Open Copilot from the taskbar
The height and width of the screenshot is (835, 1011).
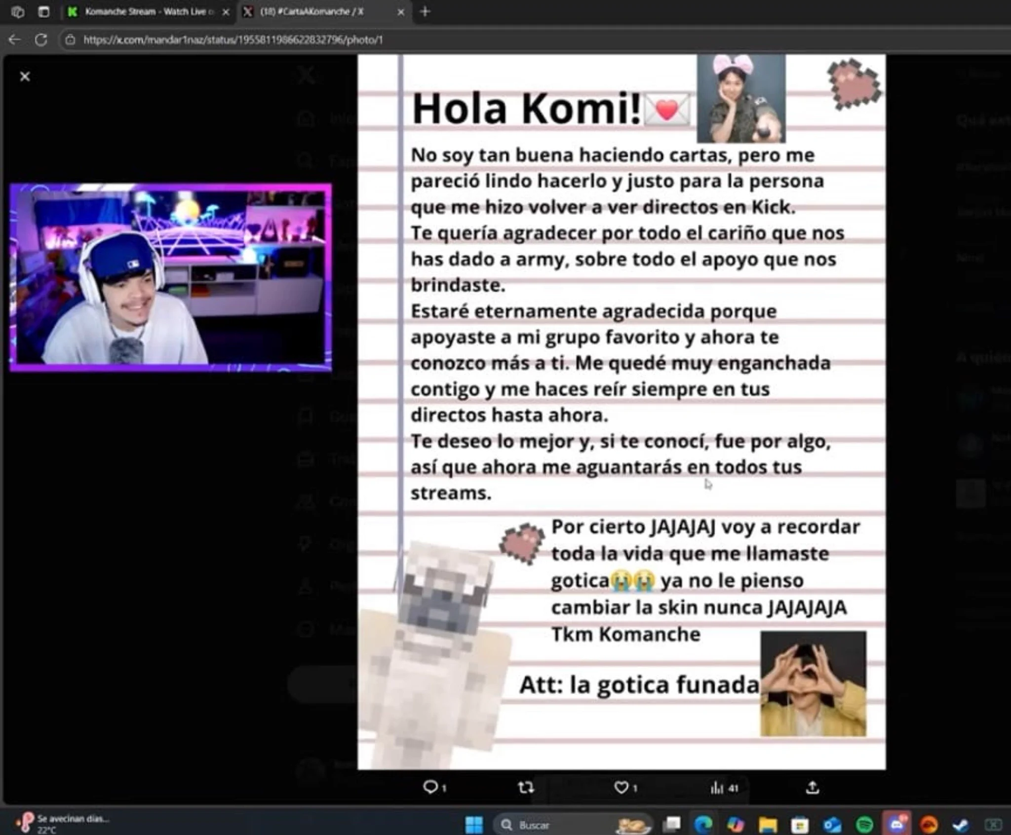pyautogui.click(x=736, y=824)
